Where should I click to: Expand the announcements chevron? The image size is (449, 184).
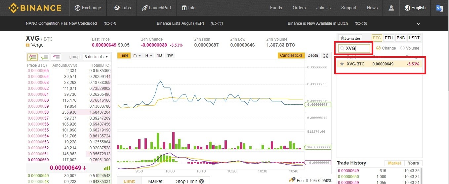click(419, 24)
